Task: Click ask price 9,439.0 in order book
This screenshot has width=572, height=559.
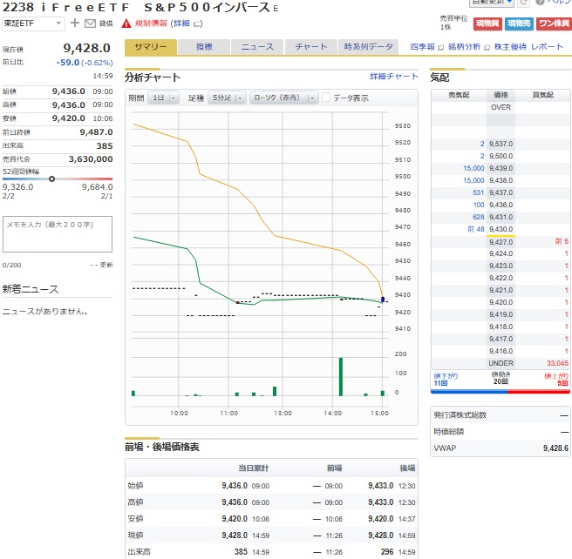Action: click(500, 168)
